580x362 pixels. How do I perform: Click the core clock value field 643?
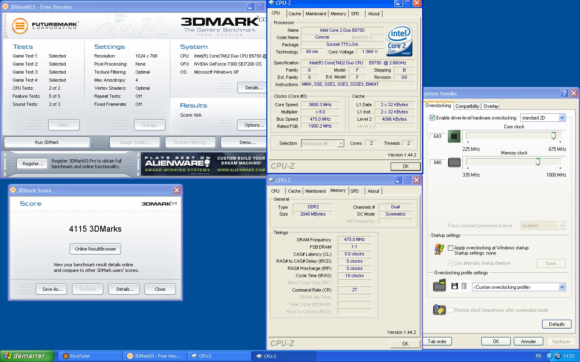point(437,136)
